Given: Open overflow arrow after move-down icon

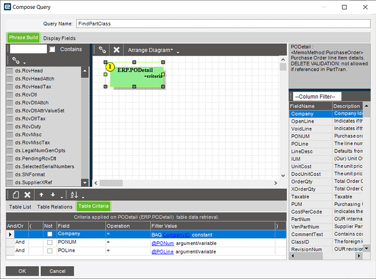Looking at the screenshot, I should coord(61,197).
